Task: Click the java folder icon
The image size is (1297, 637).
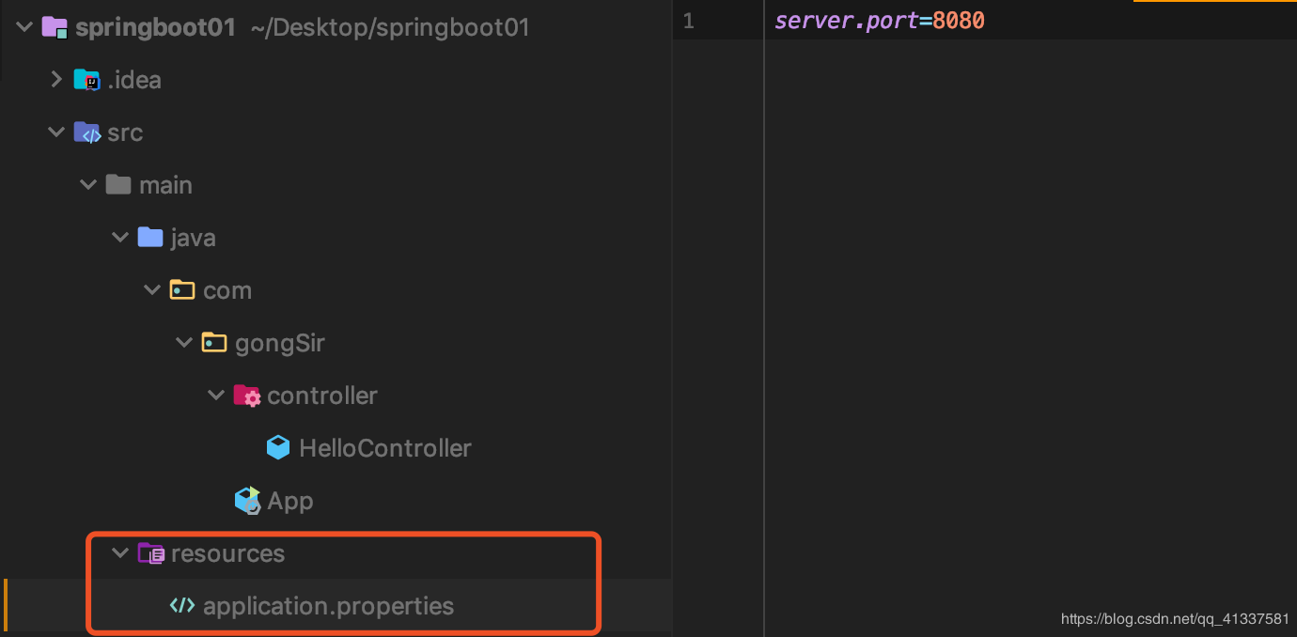Action: point(150,238)
